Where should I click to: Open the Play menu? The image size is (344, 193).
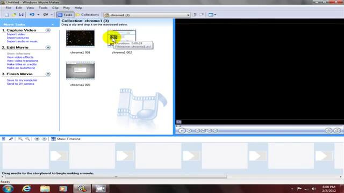coord(67,8)
